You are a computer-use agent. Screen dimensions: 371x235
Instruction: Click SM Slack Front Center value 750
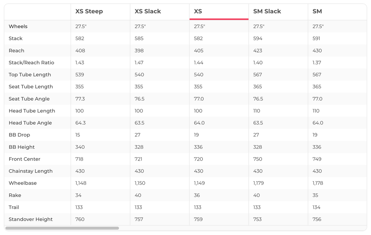tap(258, 159)
